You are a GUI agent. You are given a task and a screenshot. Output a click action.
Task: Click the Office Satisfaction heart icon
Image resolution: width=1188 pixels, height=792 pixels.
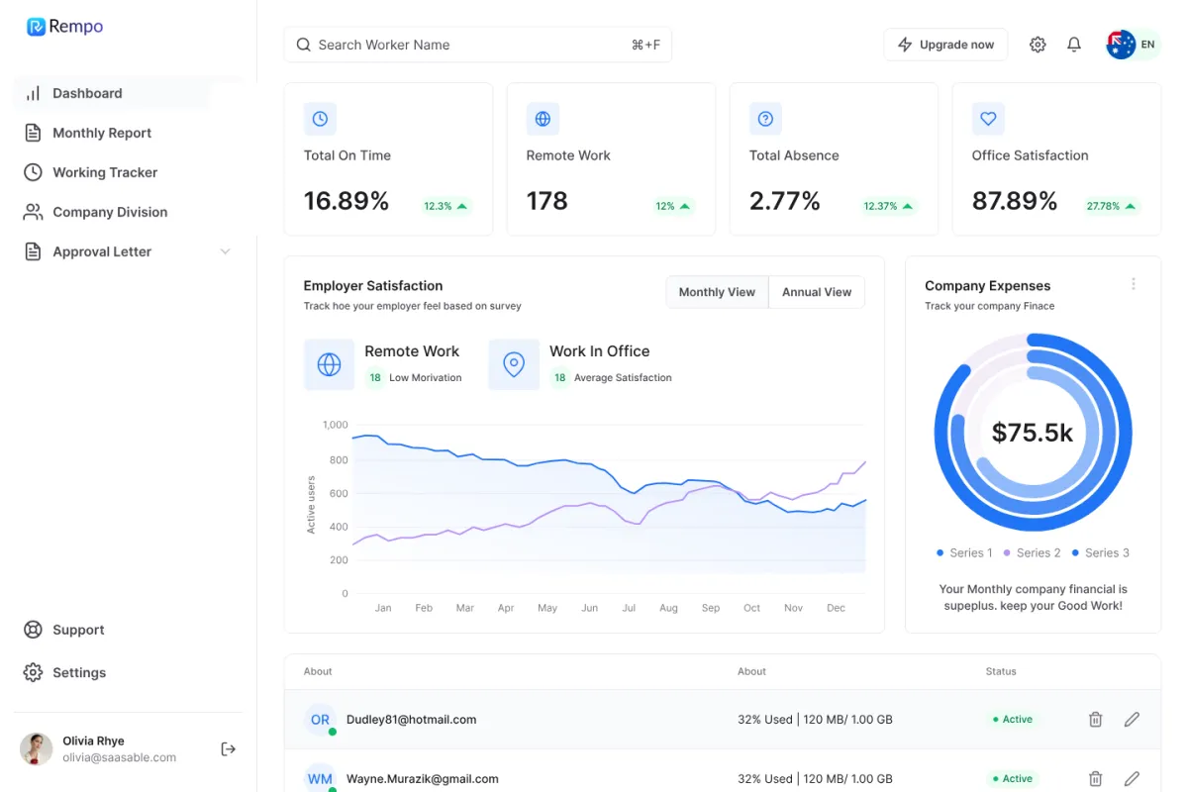988,119
